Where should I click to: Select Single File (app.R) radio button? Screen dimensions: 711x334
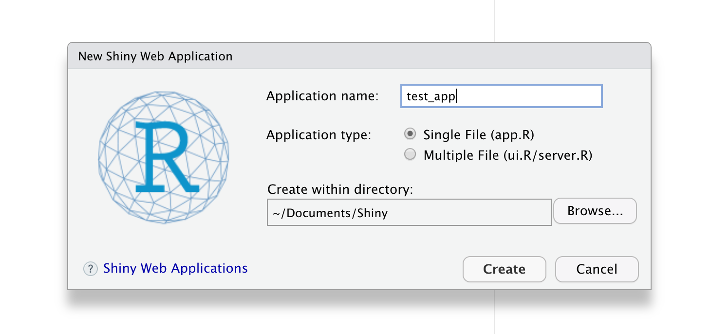coord(411,133)
